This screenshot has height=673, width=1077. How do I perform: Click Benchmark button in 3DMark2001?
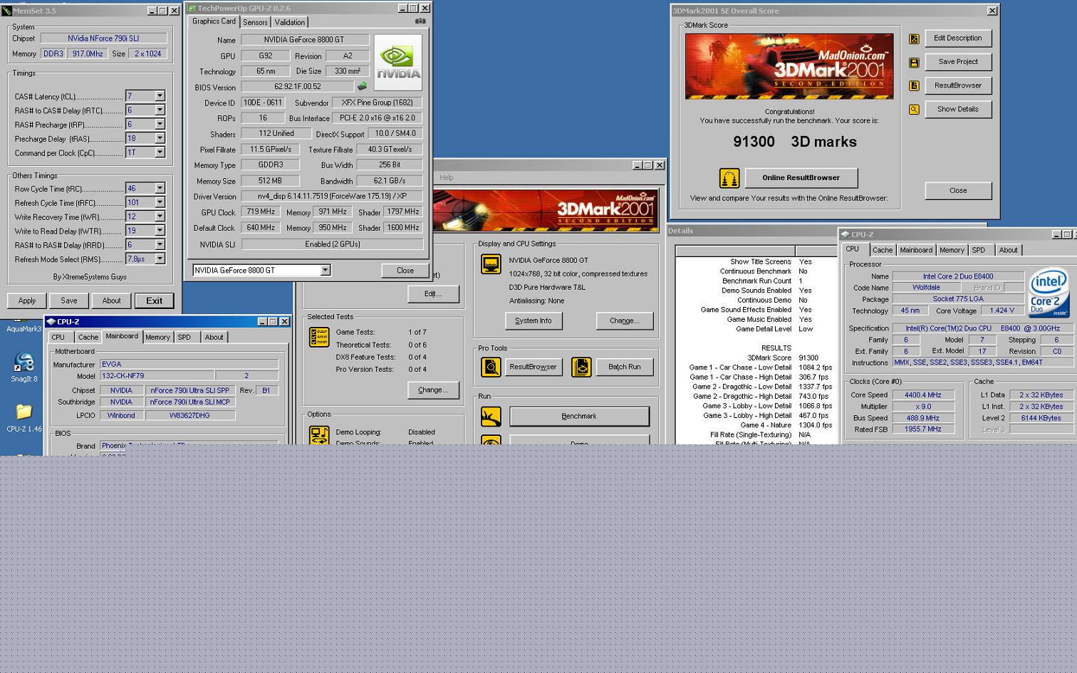(579, 416)
